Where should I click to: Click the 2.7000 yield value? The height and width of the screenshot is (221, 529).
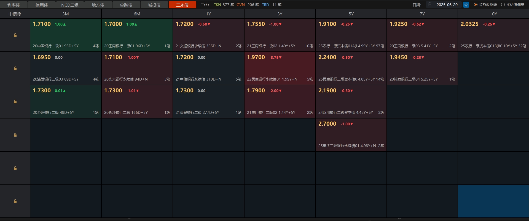(x=327, y=124)
